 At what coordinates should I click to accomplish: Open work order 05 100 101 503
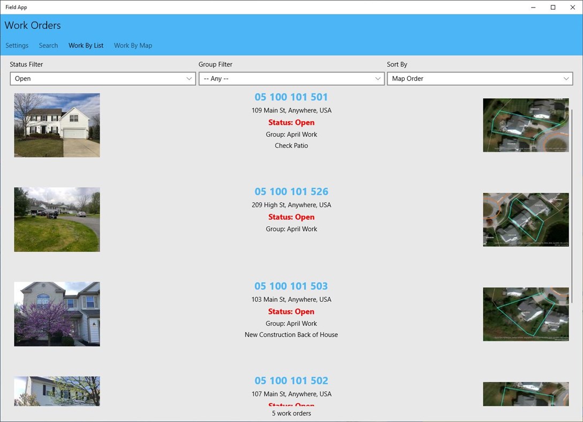tap(291, 286)
